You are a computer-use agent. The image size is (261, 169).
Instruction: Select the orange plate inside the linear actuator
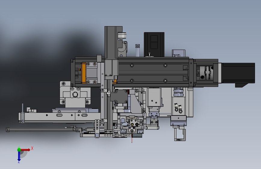point(84,73)
